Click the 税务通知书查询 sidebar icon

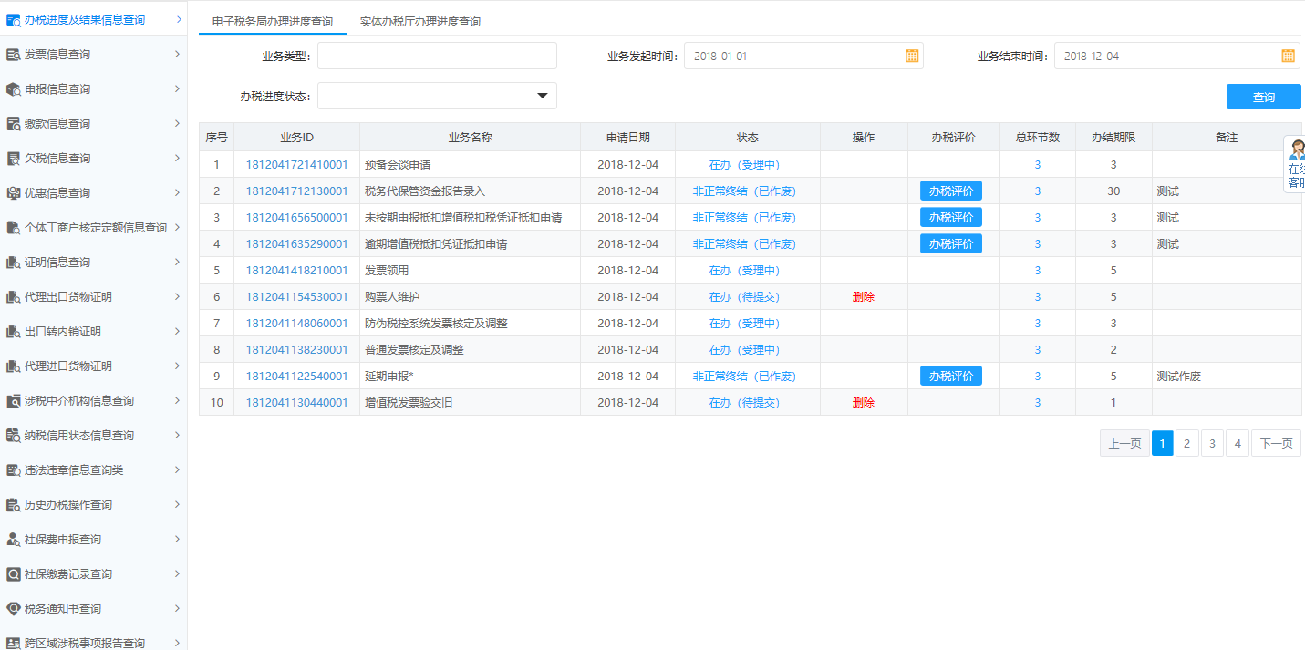[x=13, y=609]
